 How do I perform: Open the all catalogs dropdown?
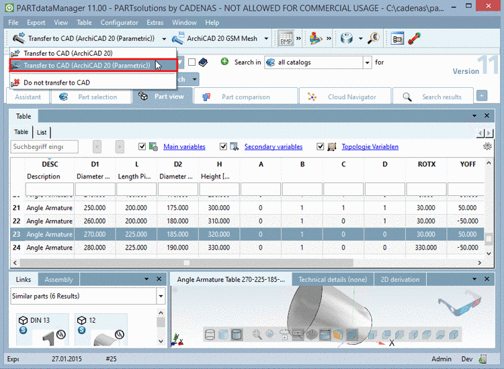[367, 62]
